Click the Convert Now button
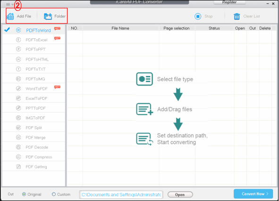Screen dimensions: 279x201 [253, 194]
